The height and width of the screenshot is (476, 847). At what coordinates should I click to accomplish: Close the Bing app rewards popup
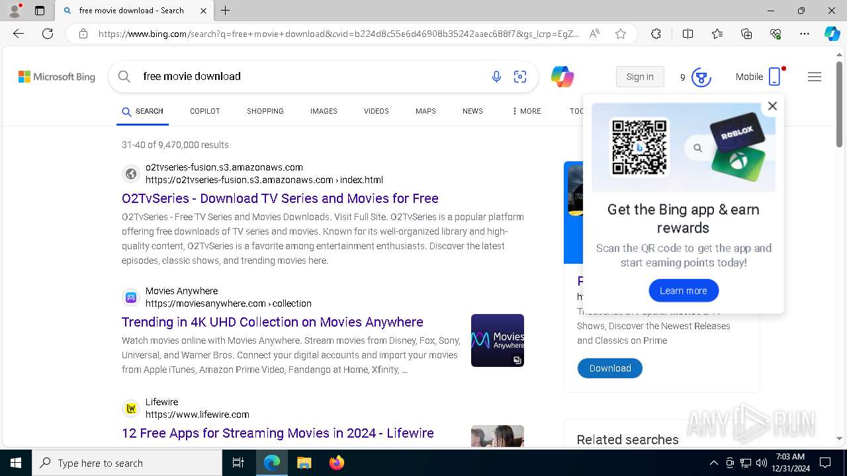(772, 106)
